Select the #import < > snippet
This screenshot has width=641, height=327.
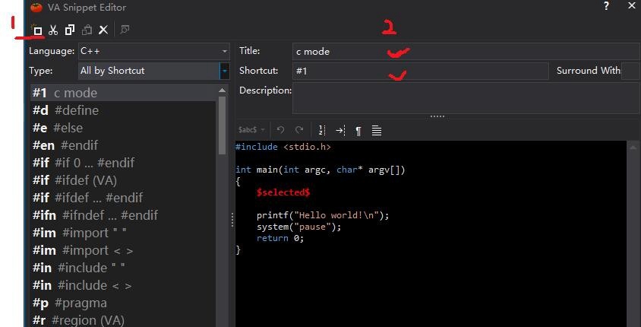tap(124, 250)
